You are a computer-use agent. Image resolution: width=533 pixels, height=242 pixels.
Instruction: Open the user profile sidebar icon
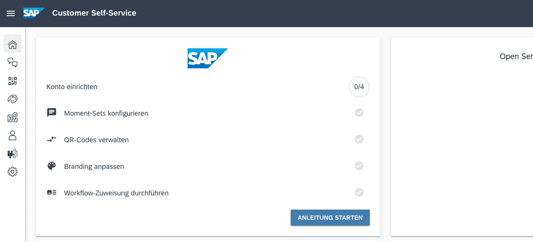point(12,135)
